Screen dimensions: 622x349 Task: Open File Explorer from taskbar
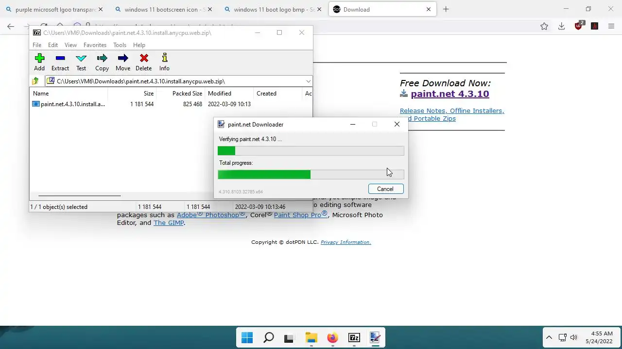311,338
